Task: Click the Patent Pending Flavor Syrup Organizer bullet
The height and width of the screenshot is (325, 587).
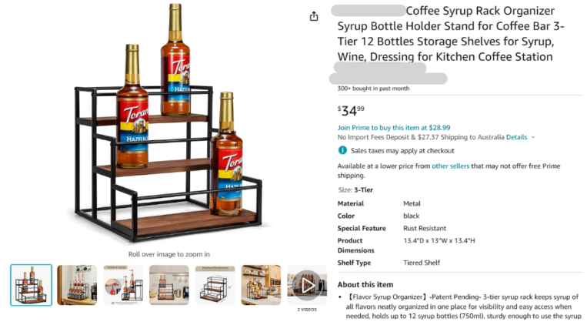Action: coord(459,305)
